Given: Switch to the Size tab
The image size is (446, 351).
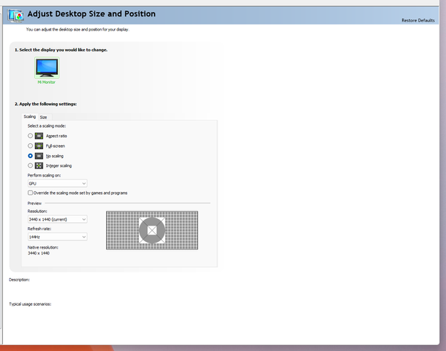Looking at the screenshot, I should point(43,117).
